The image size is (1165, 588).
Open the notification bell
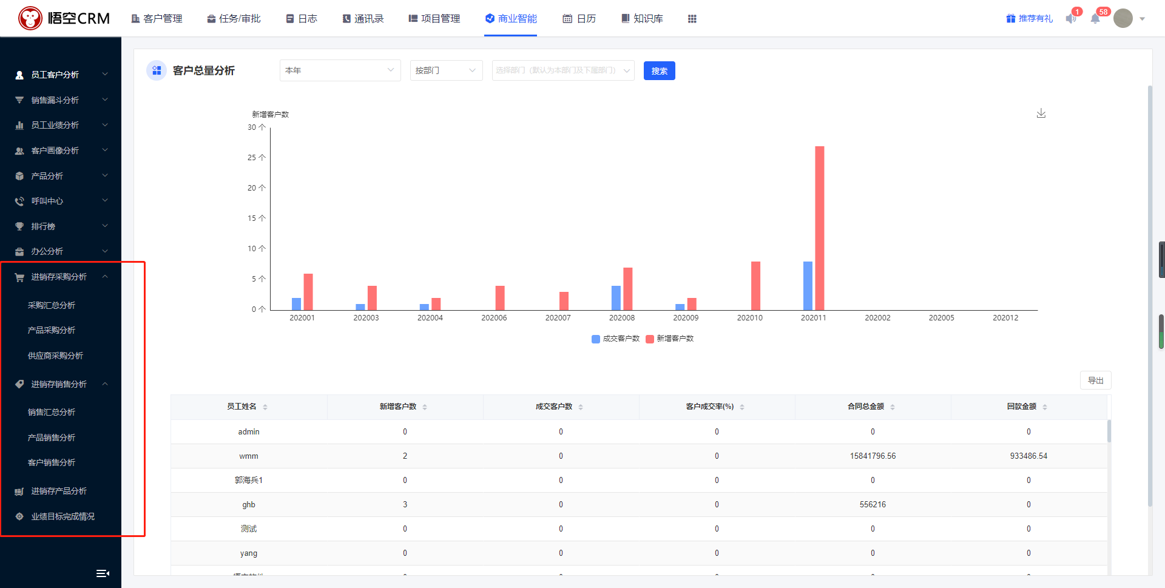[1095, 19]
